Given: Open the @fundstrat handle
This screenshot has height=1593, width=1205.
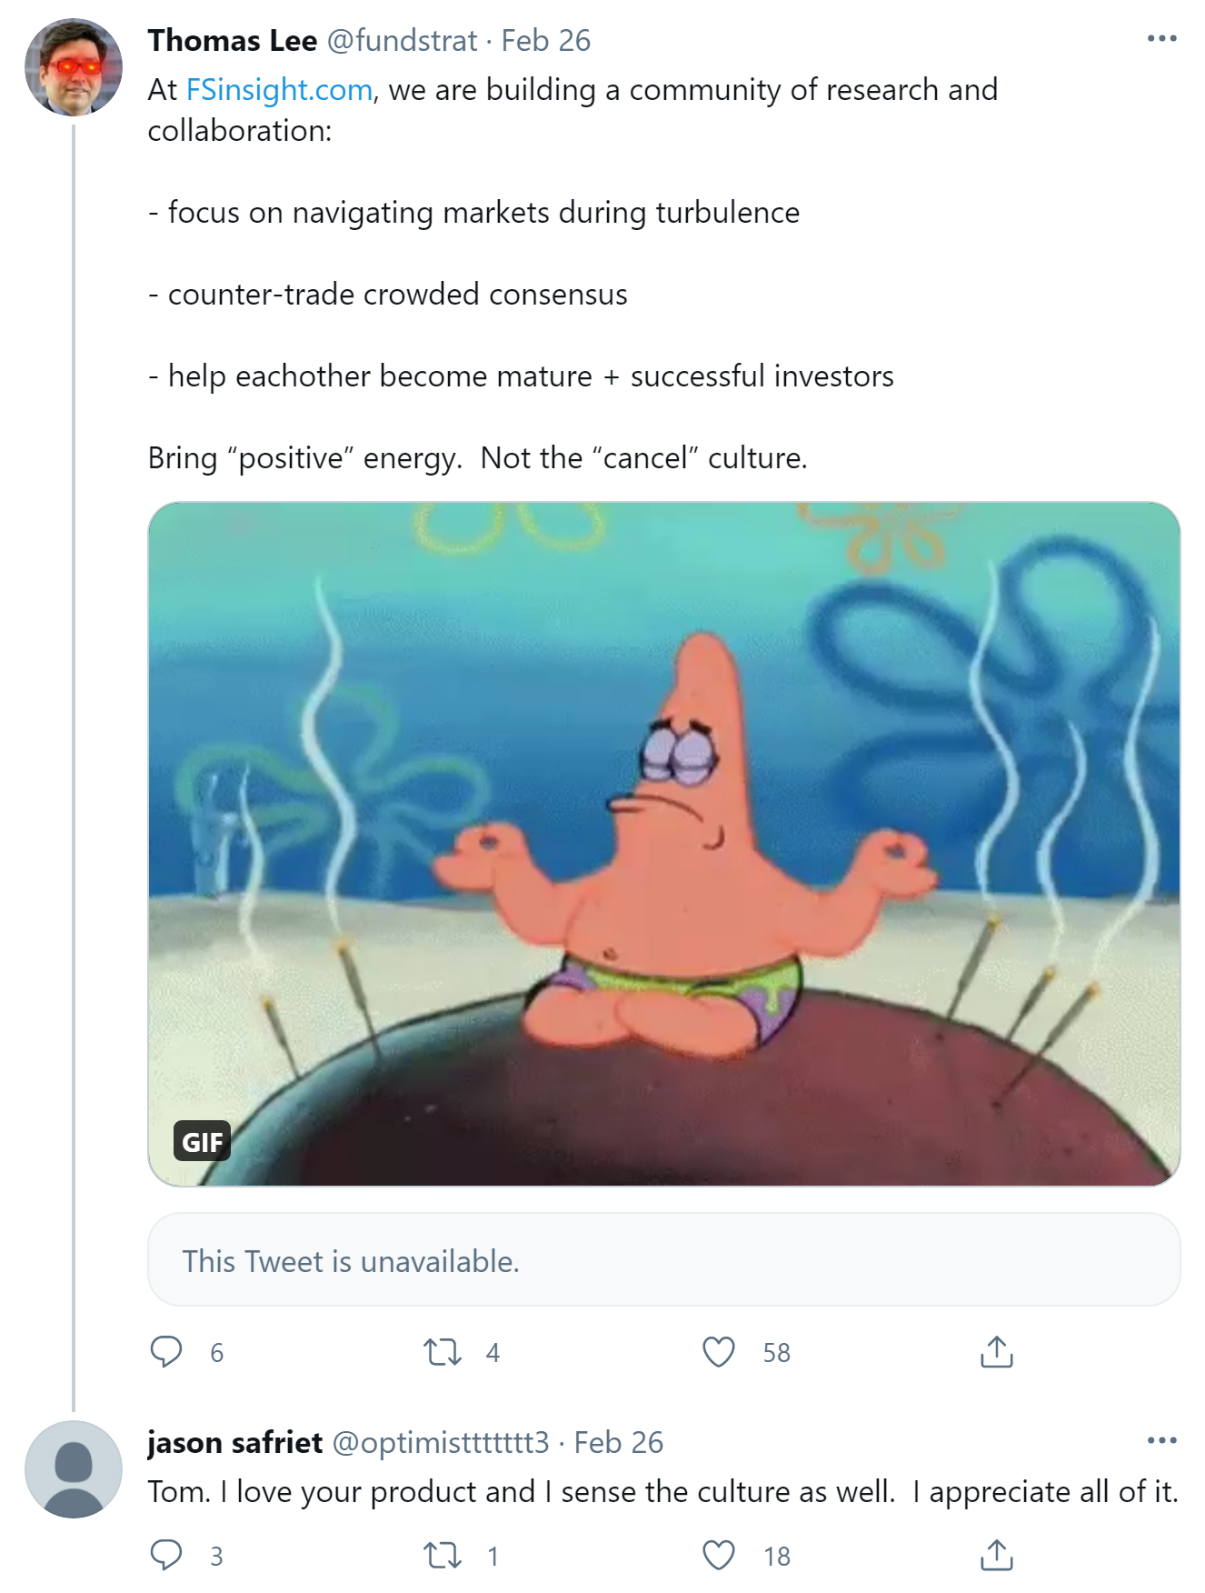Looking at the screenshot, I should [x=402, y=41].
